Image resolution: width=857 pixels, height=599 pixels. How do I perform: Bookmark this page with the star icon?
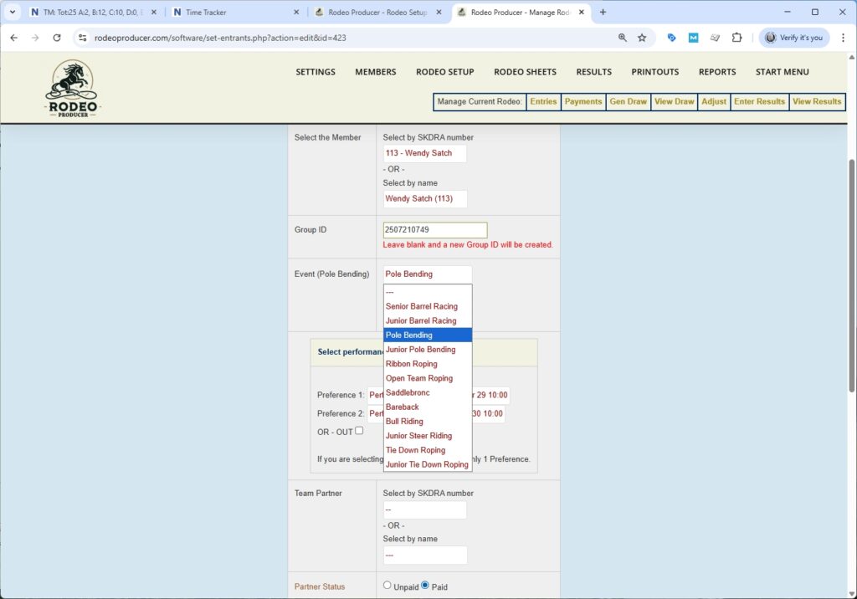[x=642, y=38]
